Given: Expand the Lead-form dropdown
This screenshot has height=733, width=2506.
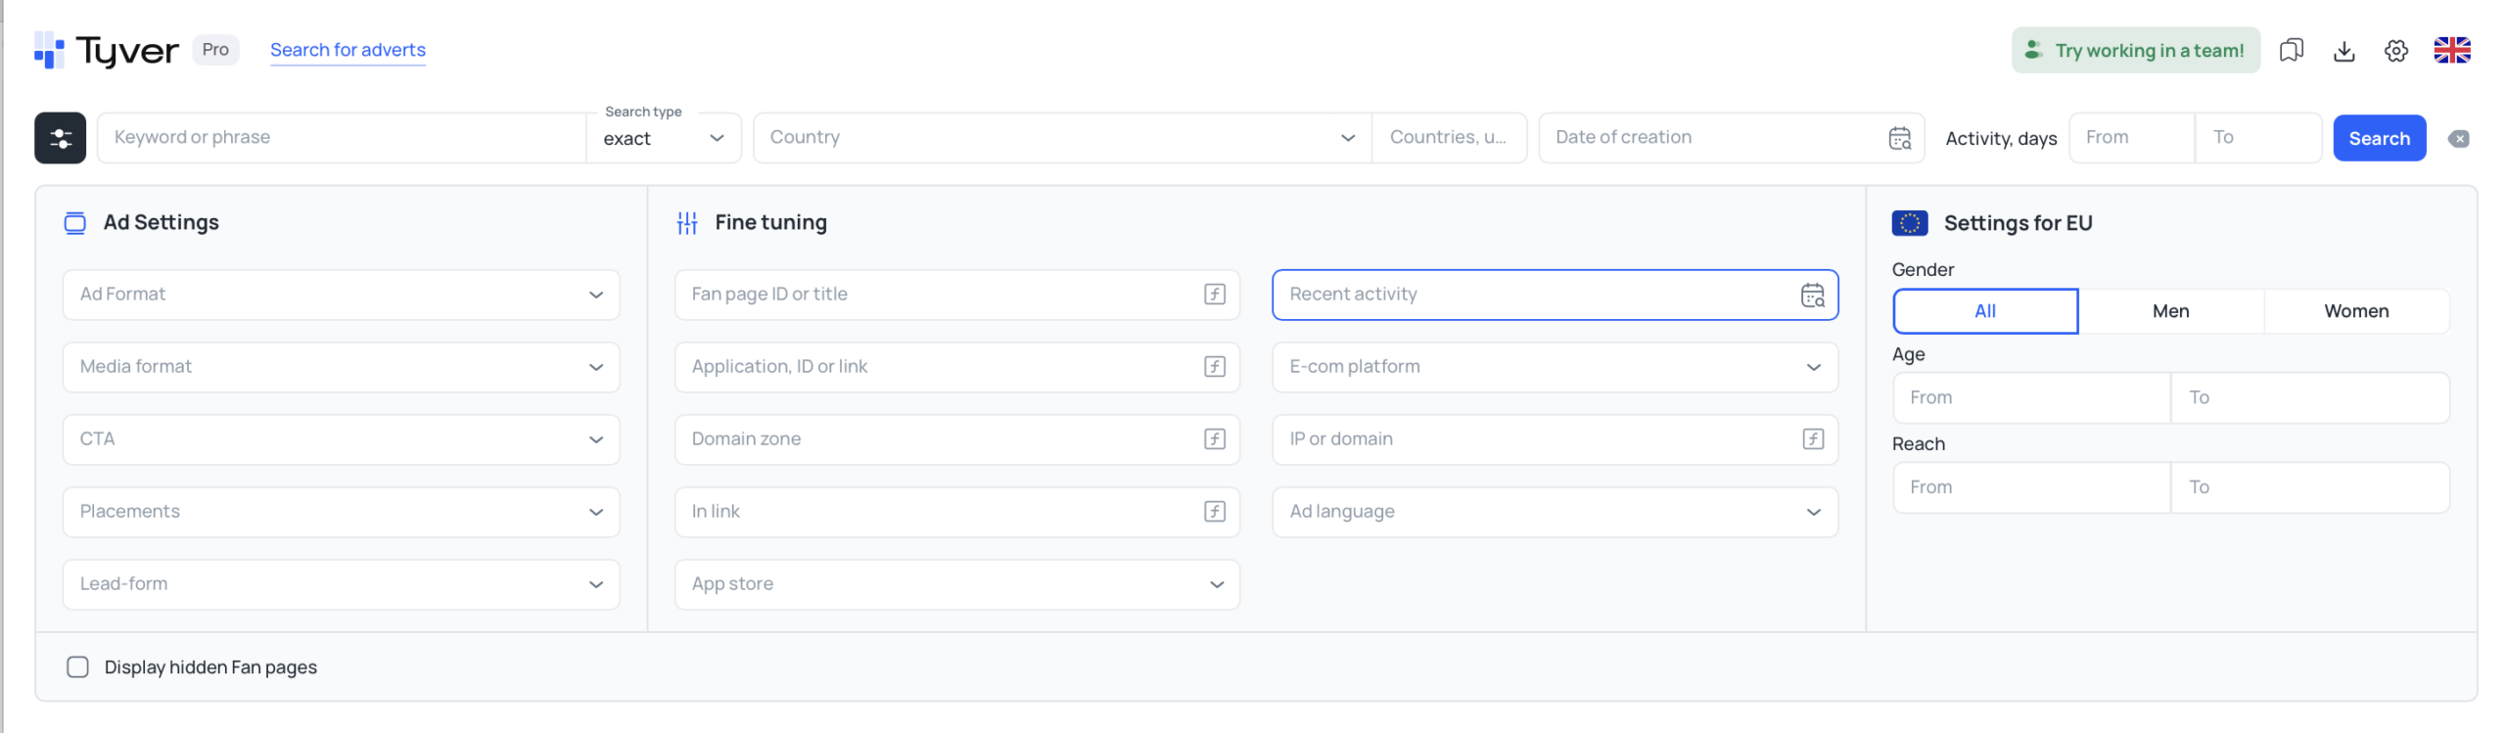Looking at the screenshot, I should tap(342, 584).
